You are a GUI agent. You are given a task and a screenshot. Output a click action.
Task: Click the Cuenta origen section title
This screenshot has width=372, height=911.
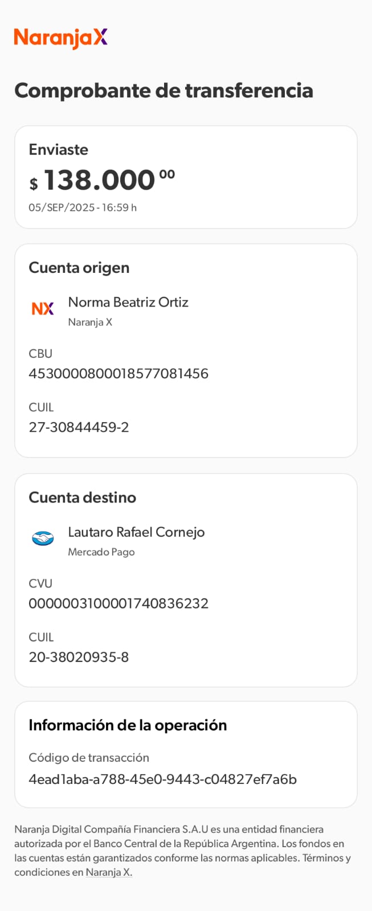tap(79, 268)
